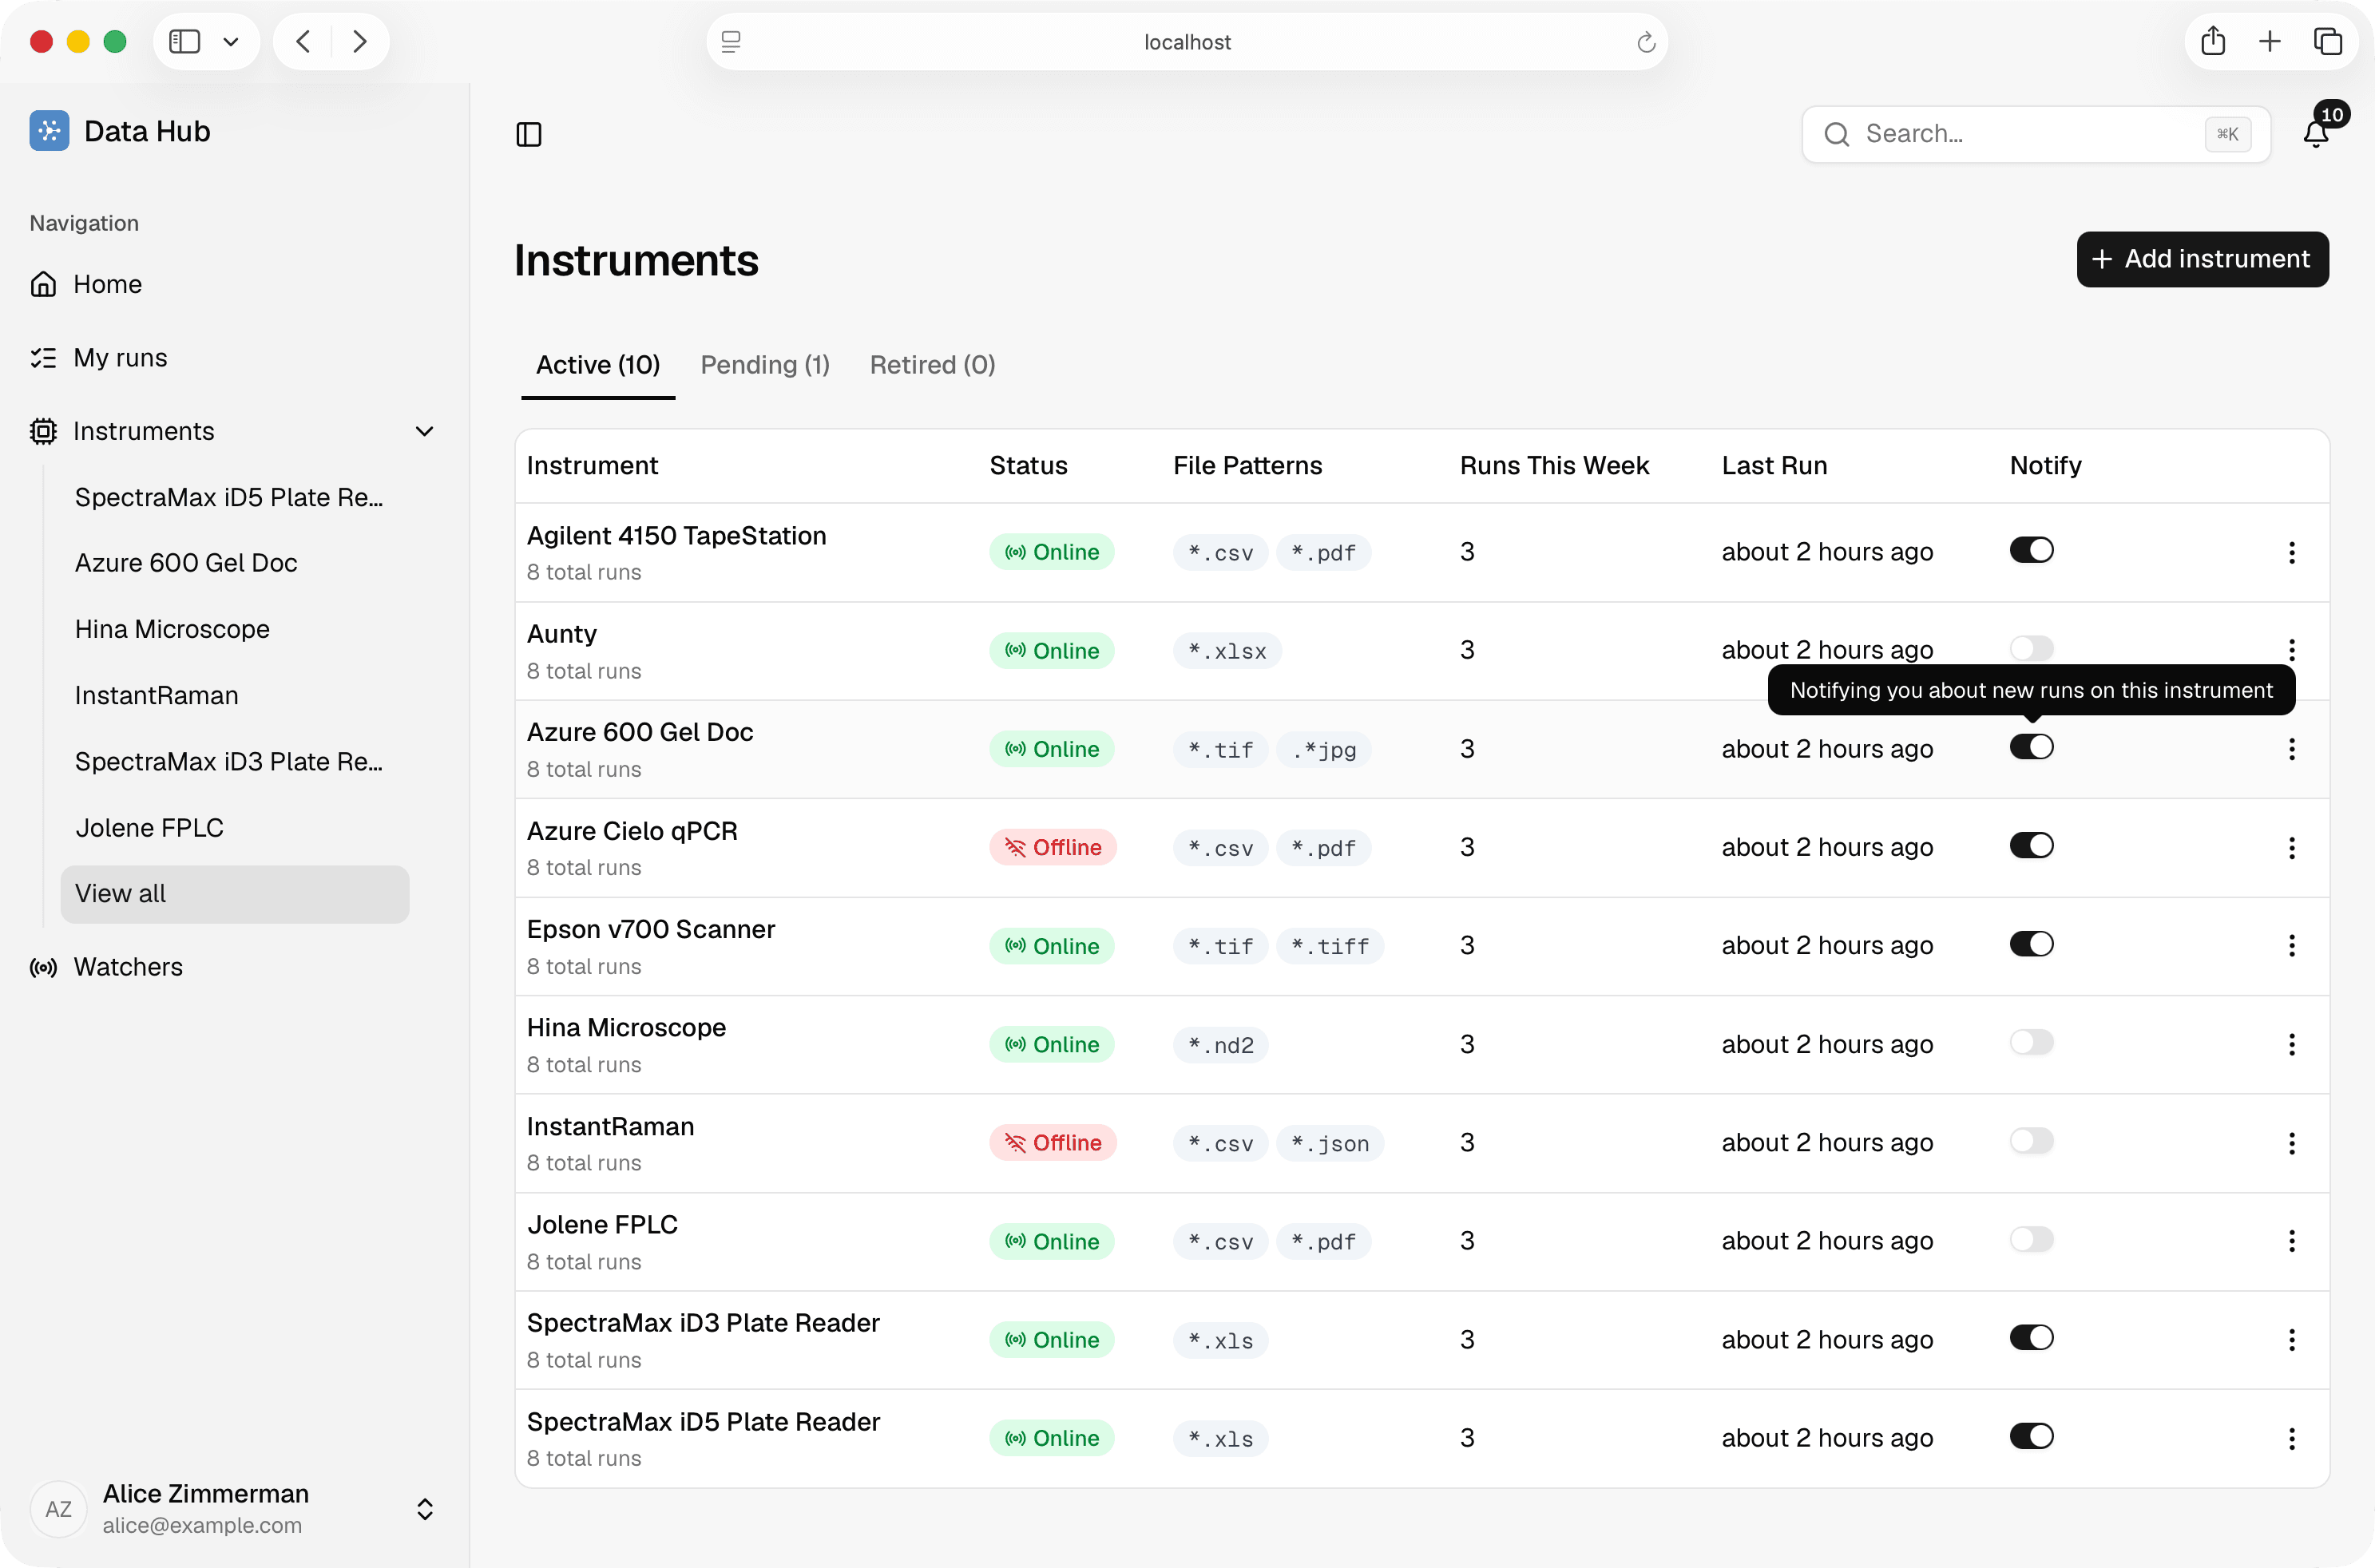Reload the localhost page

[1646, 42]
